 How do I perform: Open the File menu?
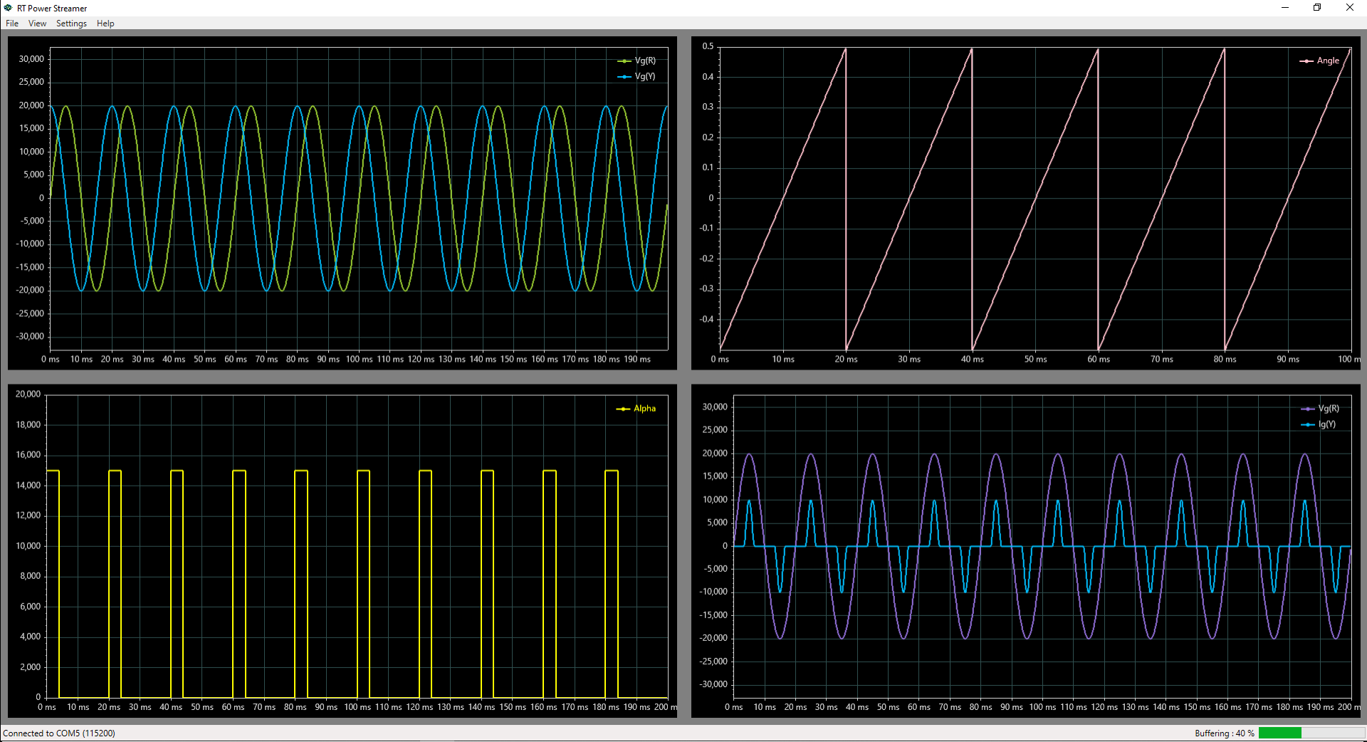(x=12, y=23)
